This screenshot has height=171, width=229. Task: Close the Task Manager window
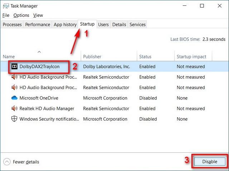(219, 6)
